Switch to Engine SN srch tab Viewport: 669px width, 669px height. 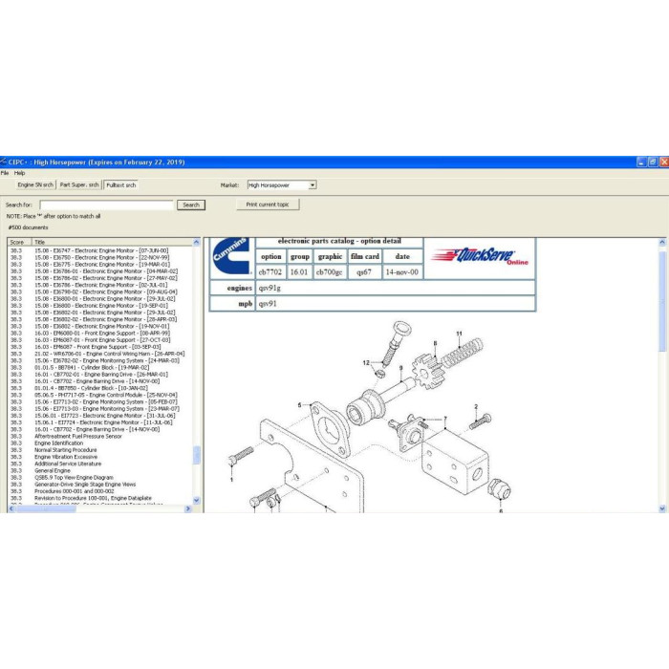[x=35, y=184]
